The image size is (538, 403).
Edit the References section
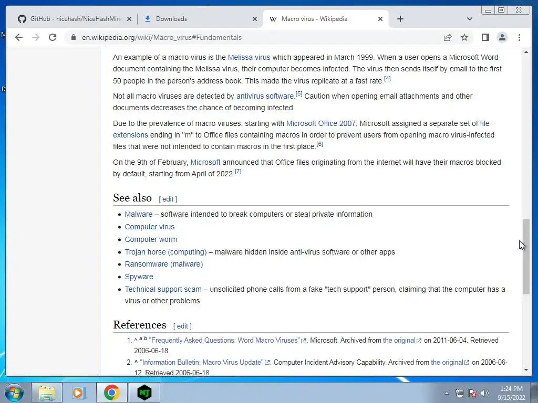pyautogui.click(x=182, y=326)
